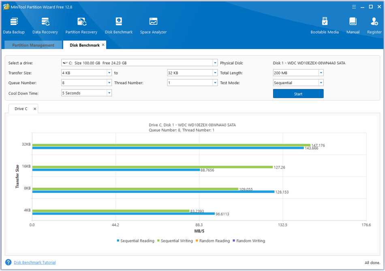Toggle Random Reading legend series
This screenshot has height=271, width=385.
pos(212,241)
